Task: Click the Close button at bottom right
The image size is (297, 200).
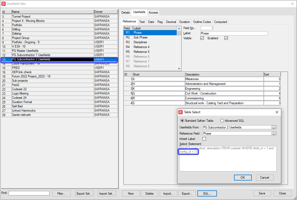Action: click(282, 193)
